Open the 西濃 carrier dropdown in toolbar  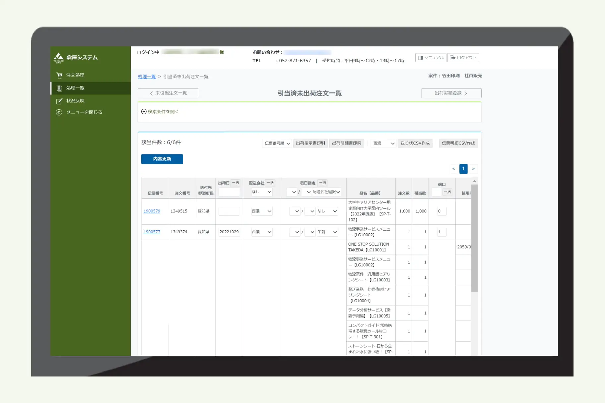(x=383, y=143)
